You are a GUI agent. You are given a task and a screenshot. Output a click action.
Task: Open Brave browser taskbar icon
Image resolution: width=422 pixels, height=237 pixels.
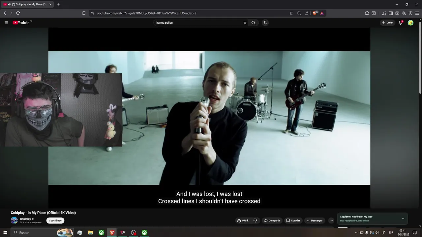click(112, 233)
